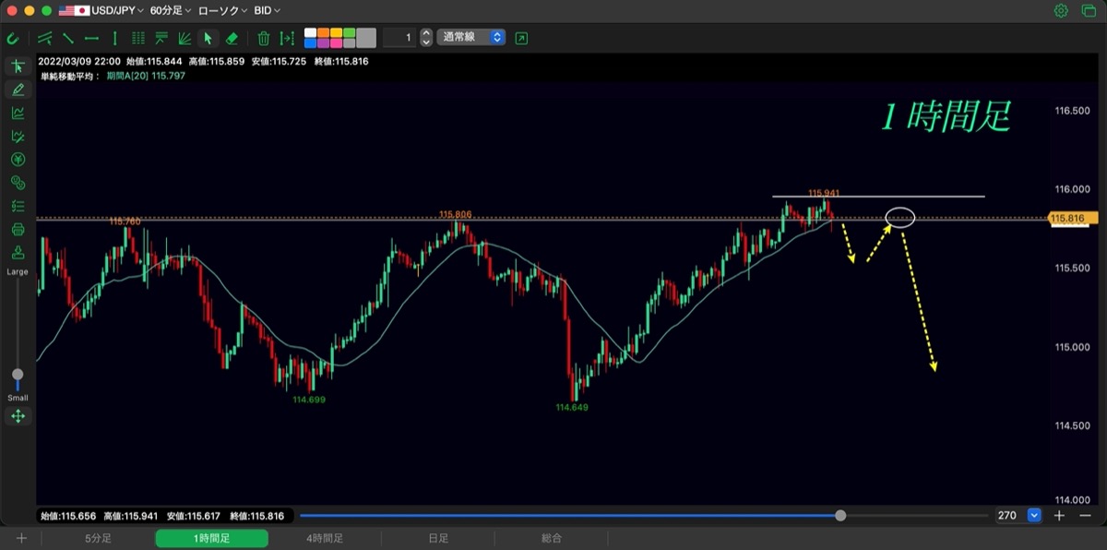Pick the orange color swatch
The image size is (1107, 550).
(x=323, y=33)
